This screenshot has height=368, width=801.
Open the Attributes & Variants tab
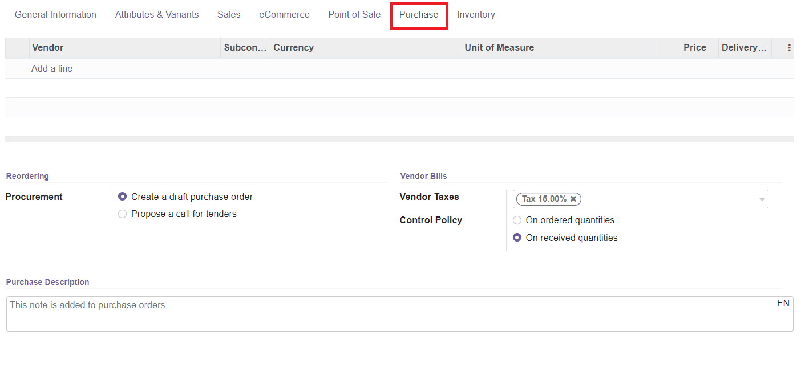click(x=157, y=14)
